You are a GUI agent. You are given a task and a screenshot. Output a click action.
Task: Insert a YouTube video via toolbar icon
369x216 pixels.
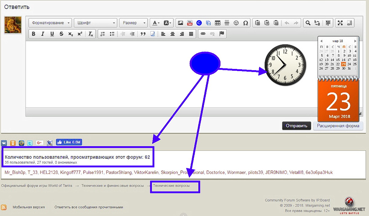[190, 23]
